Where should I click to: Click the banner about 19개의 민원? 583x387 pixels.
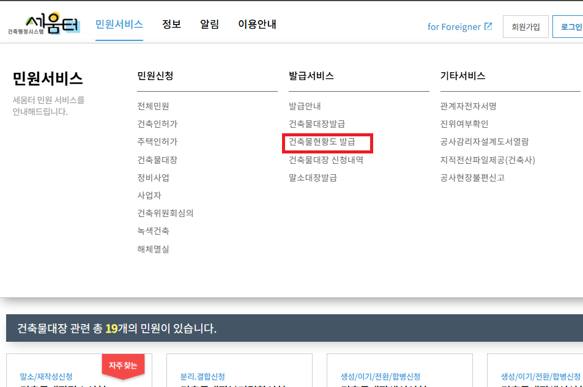pyautogui.click(x=294, y=328)
